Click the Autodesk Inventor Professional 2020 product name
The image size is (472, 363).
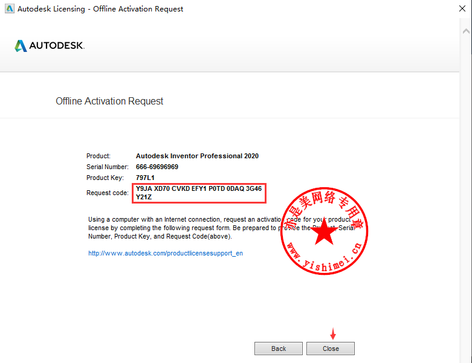coord(197,156)
